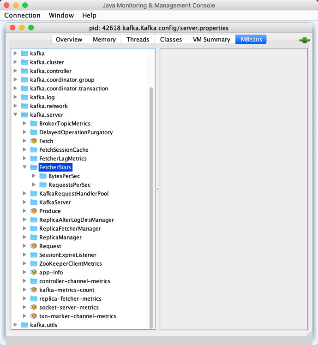Collapse the kafka.server tree node

[x=16, y=115]
